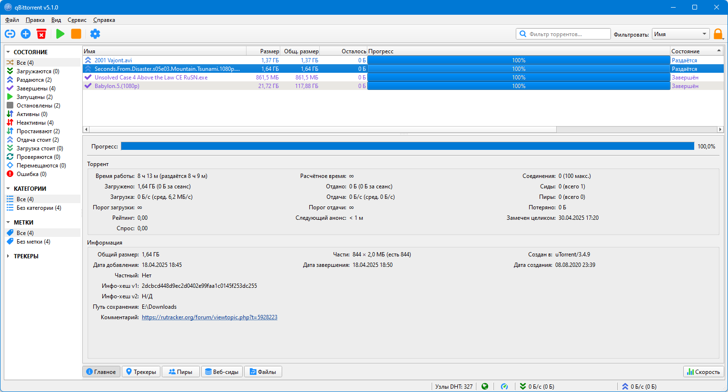
Task: Click the add torrent file plus icon
Action: pos(26,34)
